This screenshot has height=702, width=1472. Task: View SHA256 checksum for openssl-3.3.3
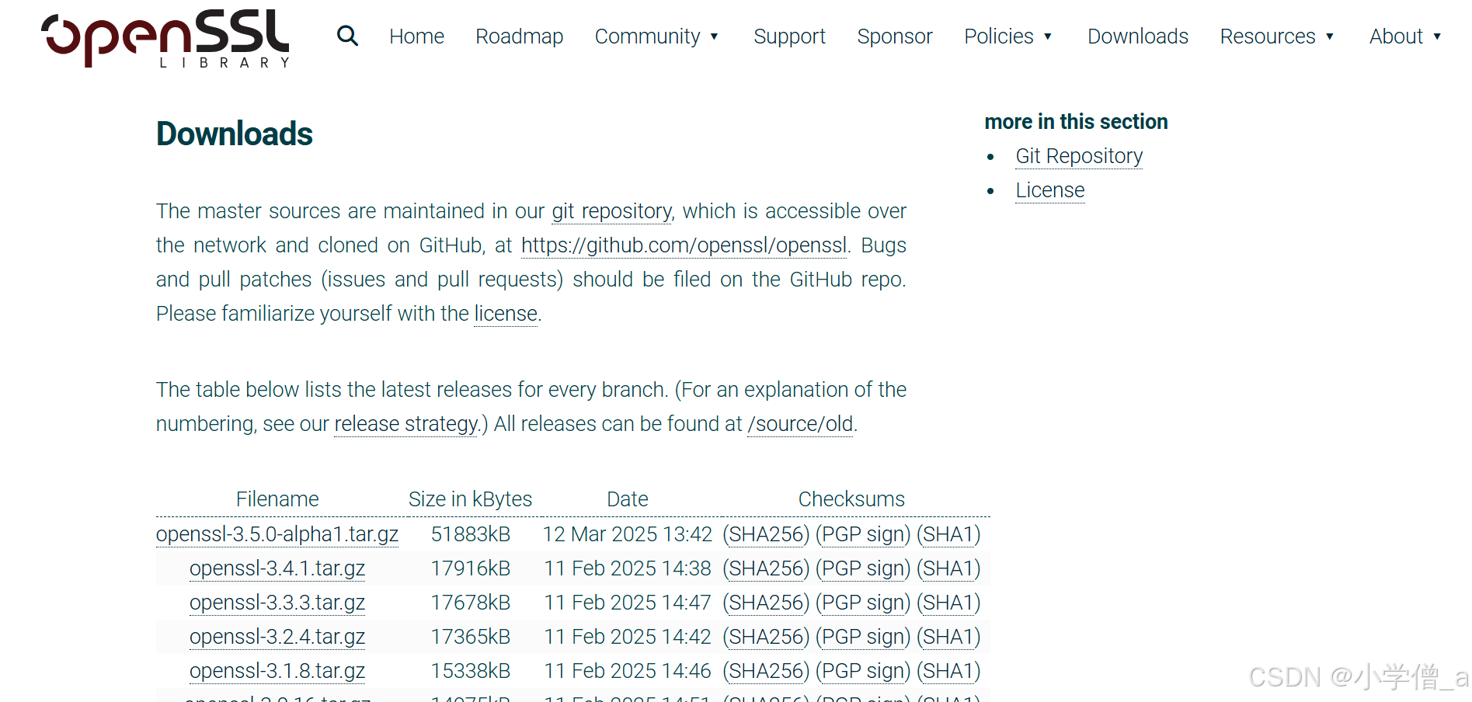(x=766, y=603)
